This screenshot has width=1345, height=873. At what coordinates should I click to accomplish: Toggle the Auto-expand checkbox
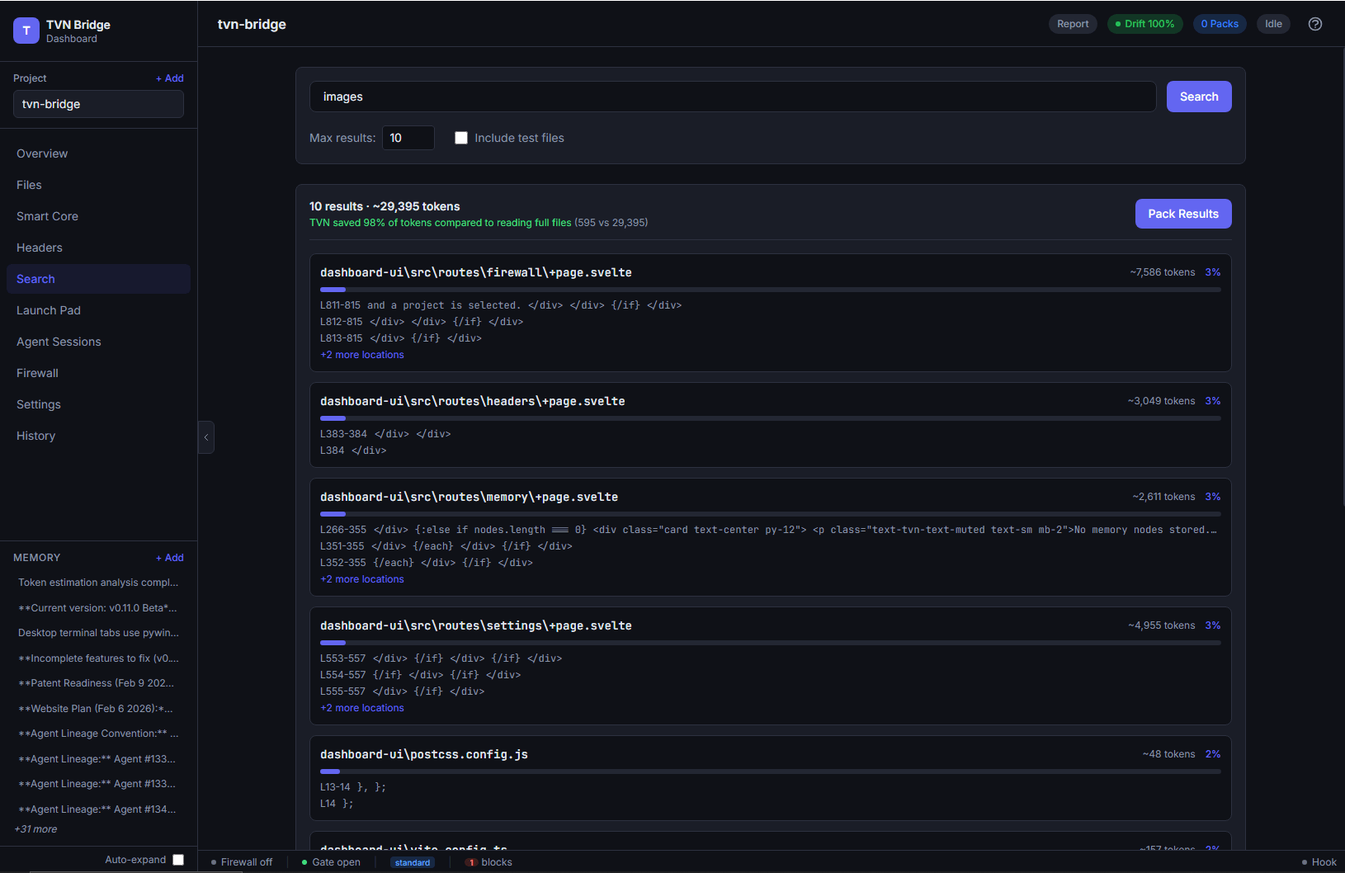tap(178, 859)
